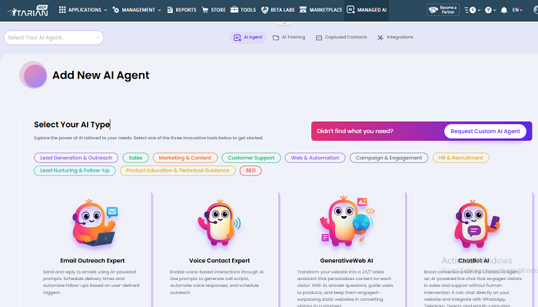Click the notification bell icon
The height and width of the screenshot is (307, 538).
(503, 10)
